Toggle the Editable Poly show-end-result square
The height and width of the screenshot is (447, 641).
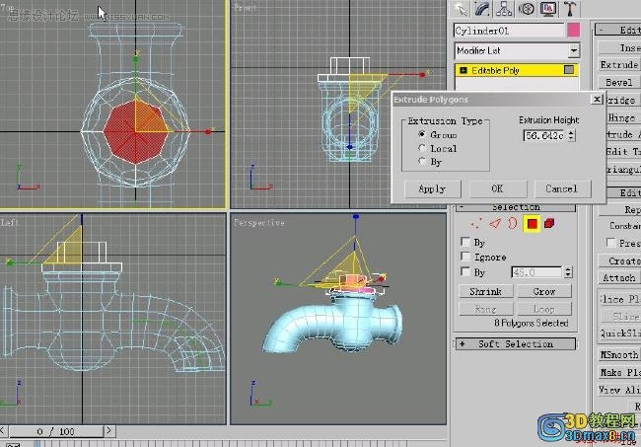569,70
